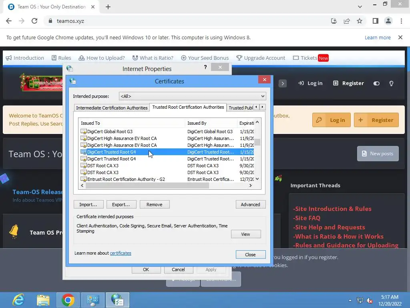Screen dimensions: 410x308
Task: Open Upgrade Account nav link
Action: pos(260,58)
